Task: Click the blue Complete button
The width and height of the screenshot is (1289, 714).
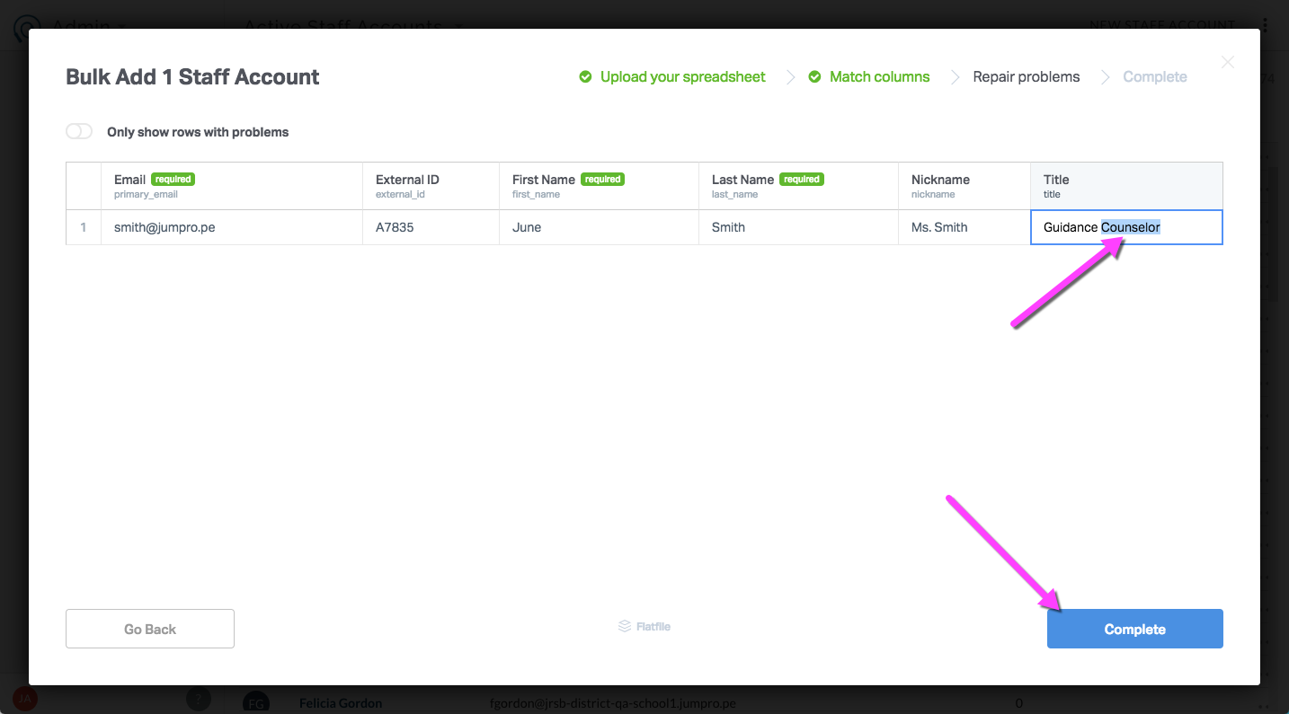Action: (1134, 629)
